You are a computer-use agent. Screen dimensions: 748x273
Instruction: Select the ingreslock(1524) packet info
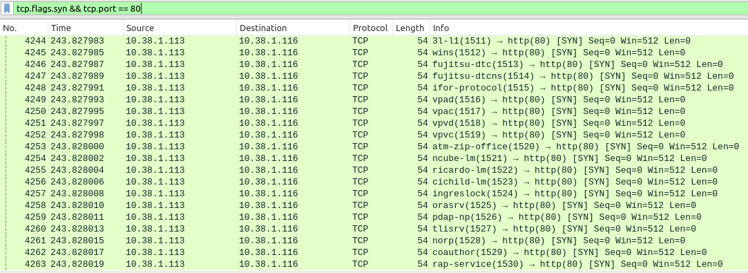pos(575,194)
